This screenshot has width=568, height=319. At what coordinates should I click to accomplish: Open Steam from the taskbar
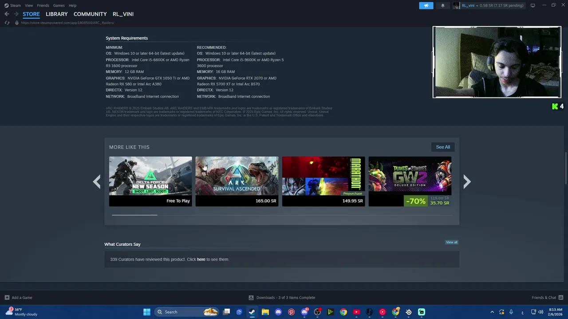252,312
